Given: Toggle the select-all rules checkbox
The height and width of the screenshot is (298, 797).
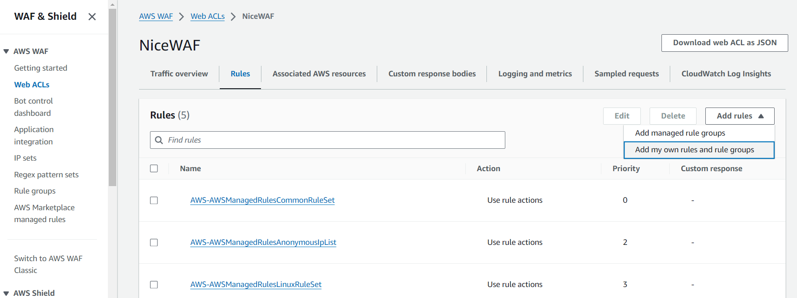Looking at the screenshot, I should [154, 169].
